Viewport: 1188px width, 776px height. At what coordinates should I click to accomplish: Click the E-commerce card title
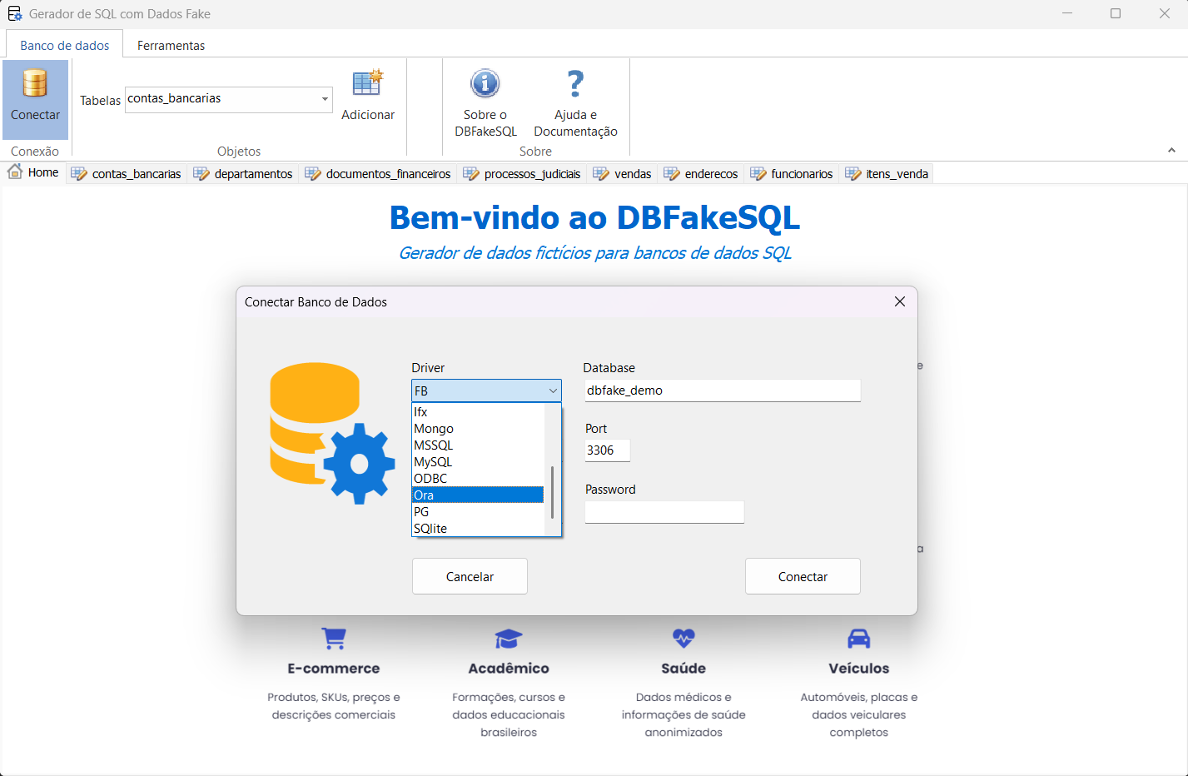pyautogui.click(x=334, y=669)
